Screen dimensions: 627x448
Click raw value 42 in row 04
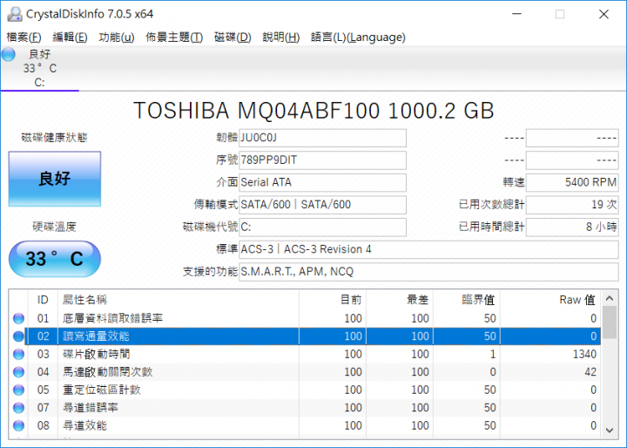590,372
